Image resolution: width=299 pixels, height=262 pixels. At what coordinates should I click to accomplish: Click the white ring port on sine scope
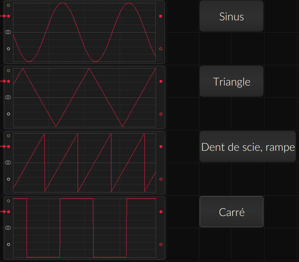[x=8, y=49]
